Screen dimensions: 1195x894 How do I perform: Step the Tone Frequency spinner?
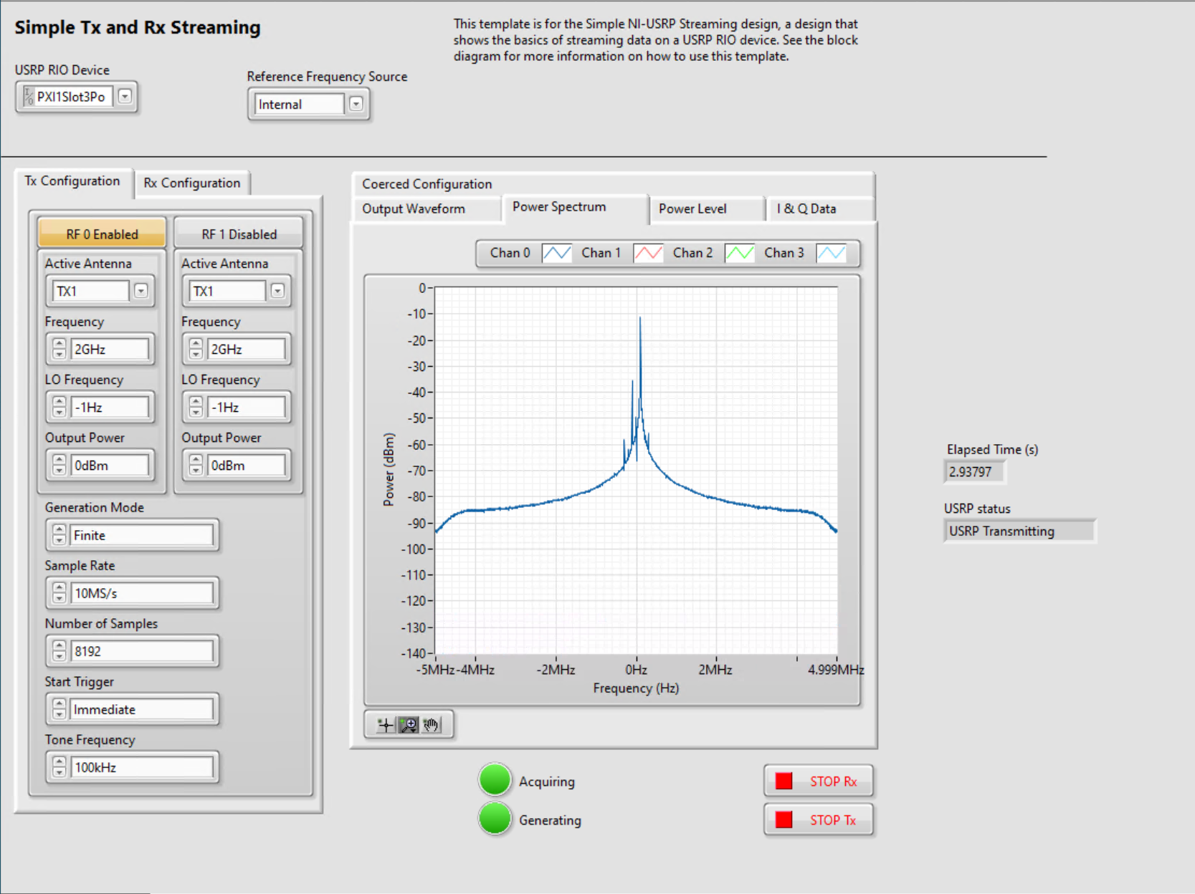(59, 767)
